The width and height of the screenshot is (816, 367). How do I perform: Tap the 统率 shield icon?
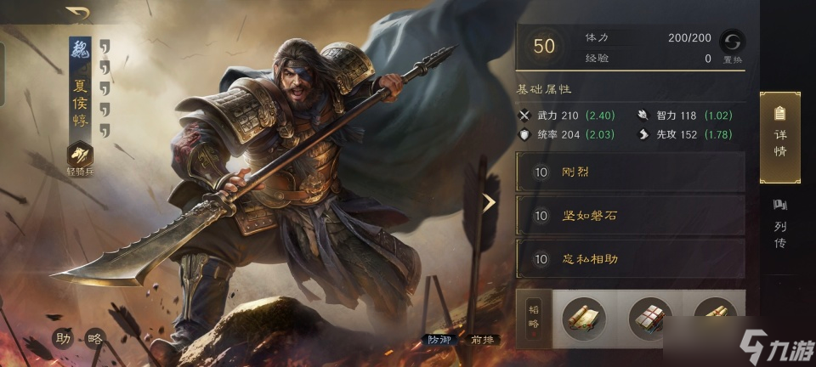click(x=525, y=134)
